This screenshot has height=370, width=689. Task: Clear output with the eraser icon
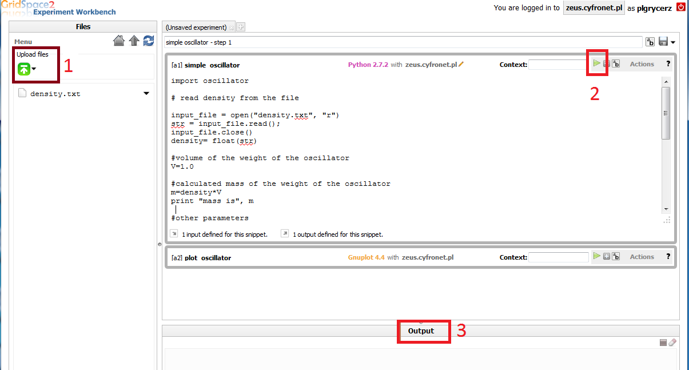pos(672,343)
